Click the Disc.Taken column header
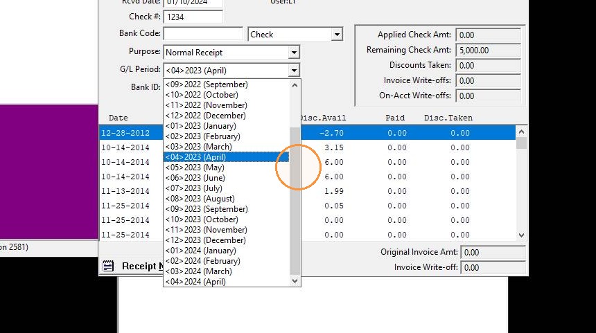The width and height of the screenshot is (596, 333). tap(448, 118)
